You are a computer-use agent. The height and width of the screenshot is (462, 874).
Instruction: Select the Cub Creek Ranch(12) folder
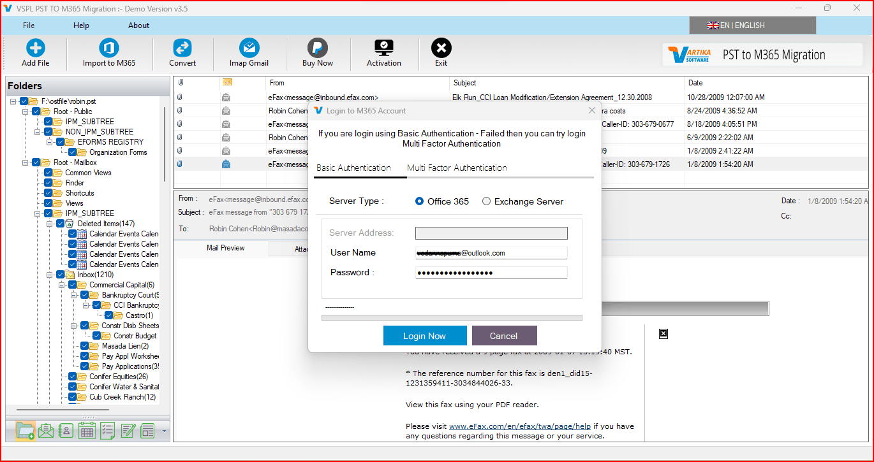(x=122, y=397)
